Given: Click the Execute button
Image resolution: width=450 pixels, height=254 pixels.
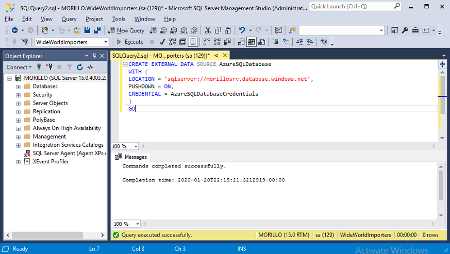Looking at the screenshot, I should (130, 42).
